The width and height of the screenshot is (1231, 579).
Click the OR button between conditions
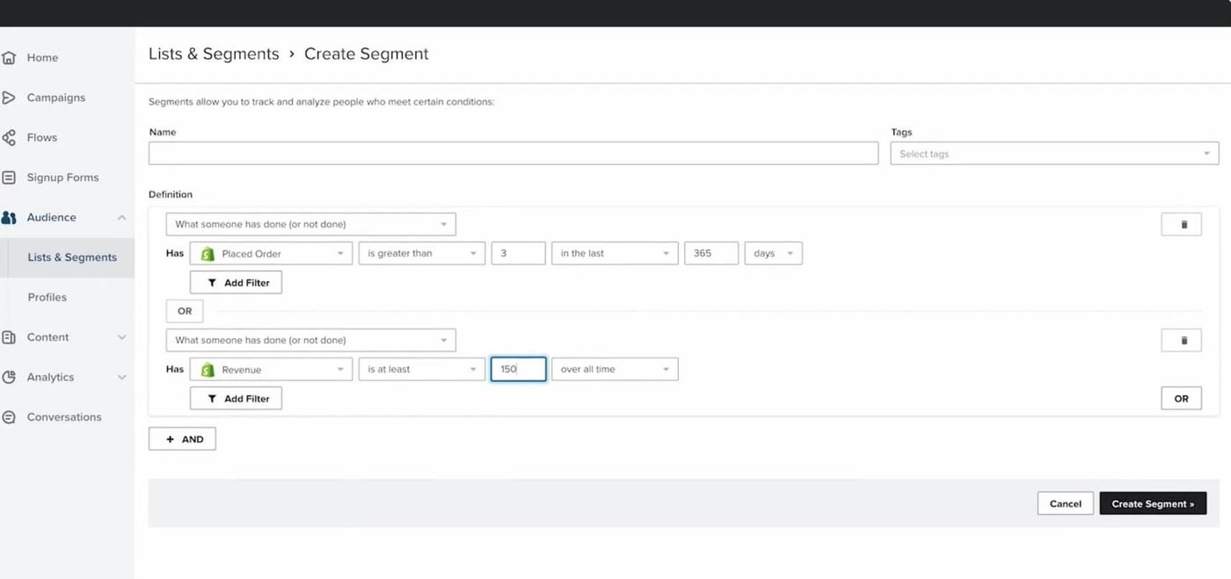pos(185,311)
